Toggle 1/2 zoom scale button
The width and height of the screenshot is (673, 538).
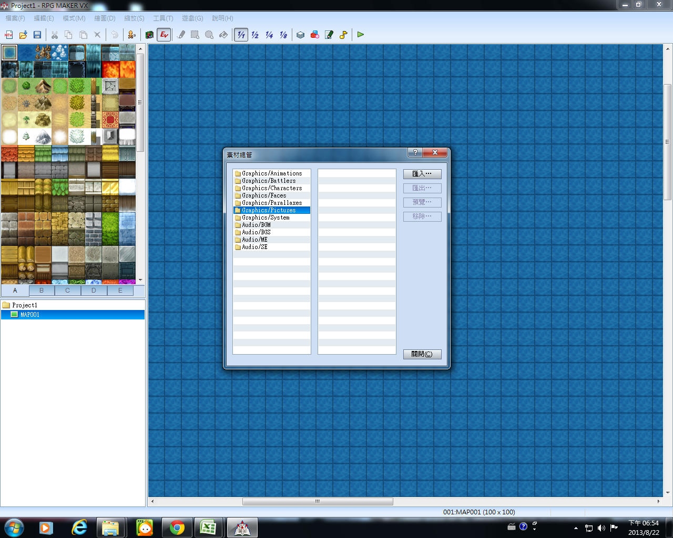click(255, 35)
